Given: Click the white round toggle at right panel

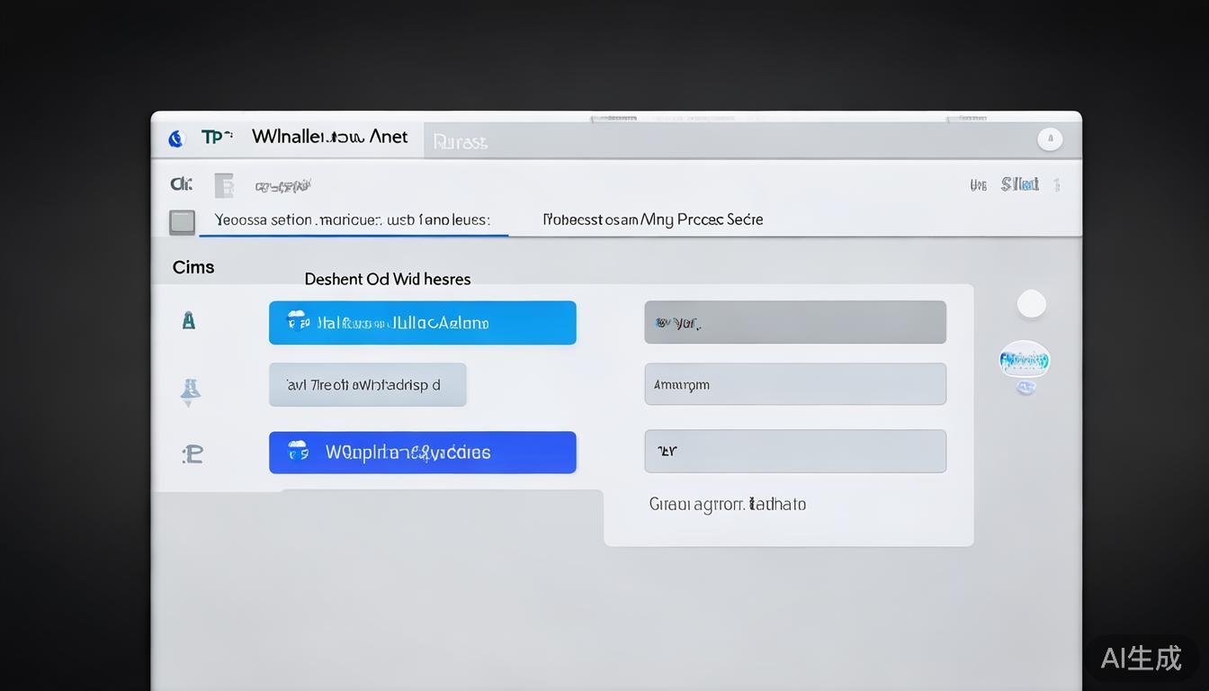Looking at the screenshot, I should 1031,305.
